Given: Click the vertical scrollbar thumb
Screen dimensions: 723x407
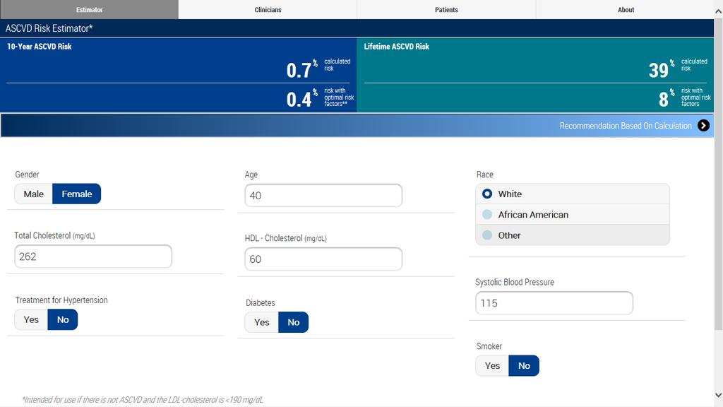Looking at the screenshot, I should point(718,174).
